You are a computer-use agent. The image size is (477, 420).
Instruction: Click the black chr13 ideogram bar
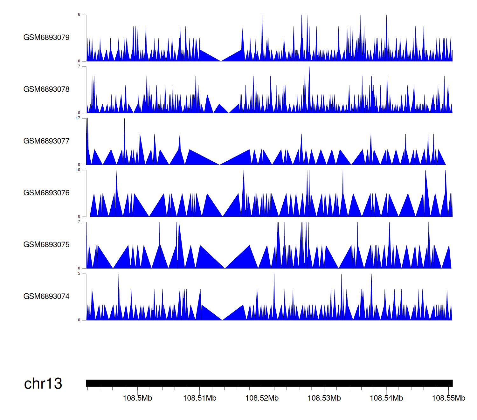click(269, 383)
